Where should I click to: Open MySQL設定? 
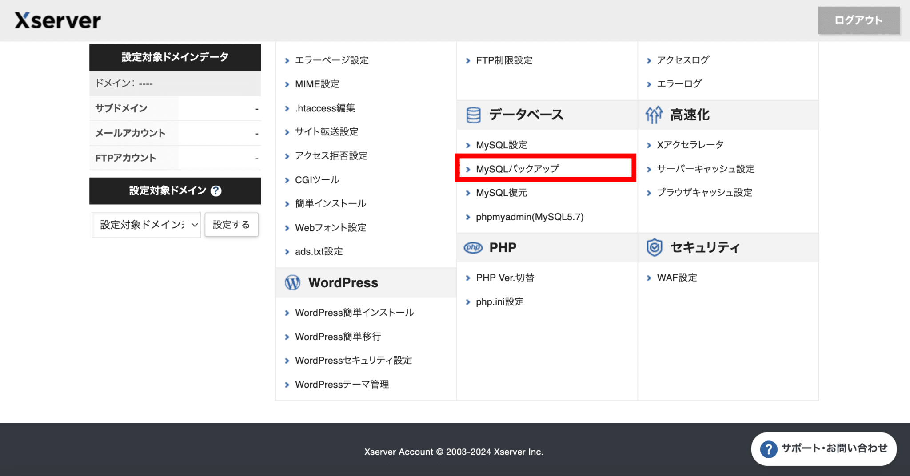501,144
